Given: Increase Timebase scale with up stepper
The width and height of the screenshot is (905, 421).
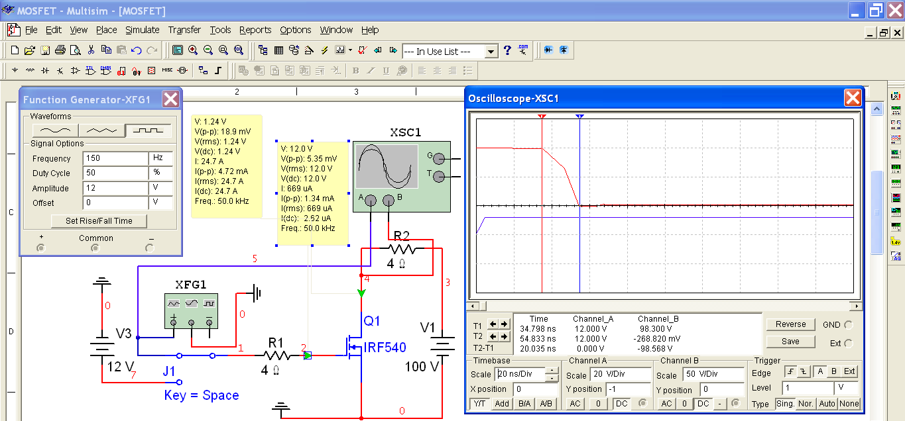Looking at the screenshot, I should coord(551,371).
